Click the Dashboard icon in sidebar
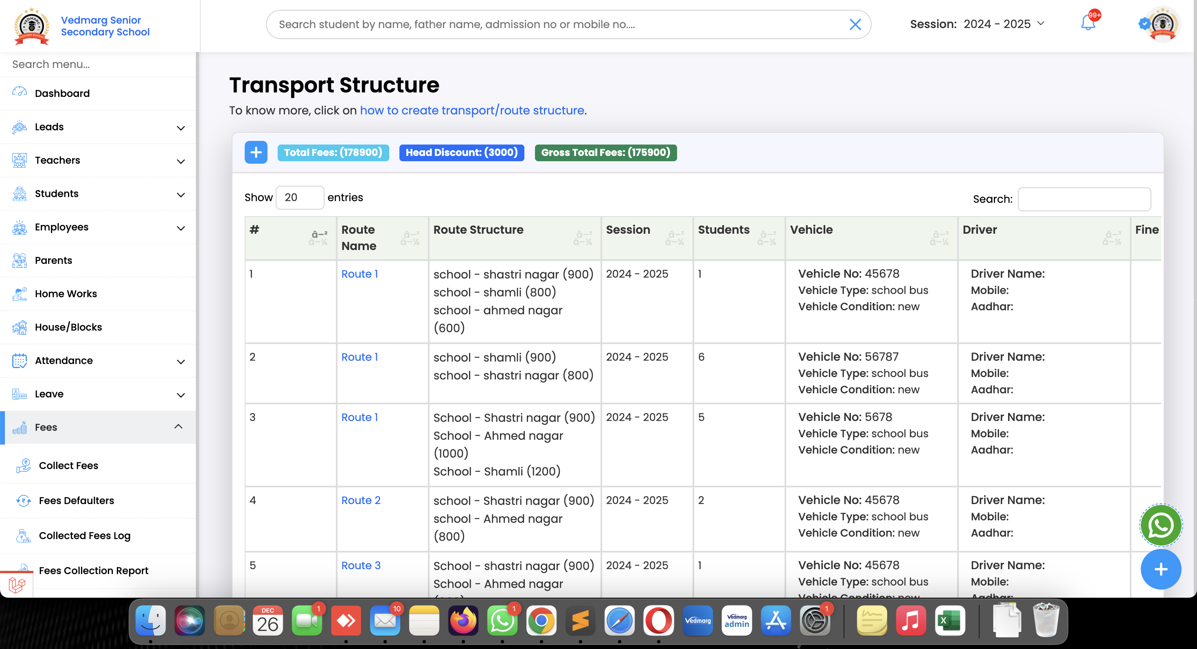The image size is (1197, 649). point(19,92)
